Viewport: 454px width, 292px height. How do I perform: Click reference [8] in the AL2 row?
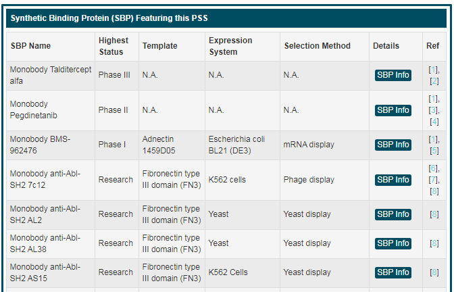click(x=434, y=214)
